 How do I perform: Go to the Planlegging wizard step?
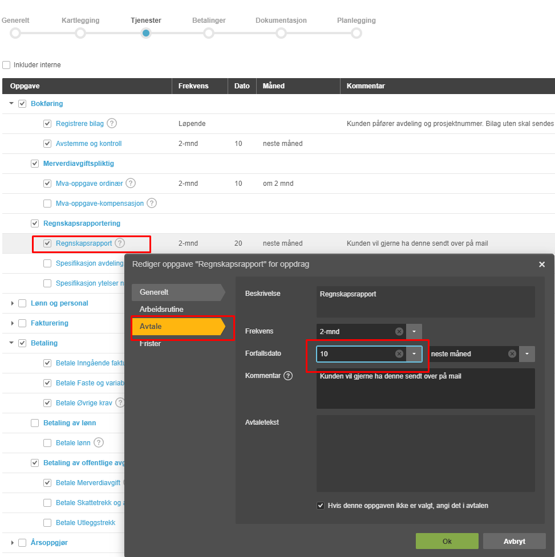coord(357,21)
